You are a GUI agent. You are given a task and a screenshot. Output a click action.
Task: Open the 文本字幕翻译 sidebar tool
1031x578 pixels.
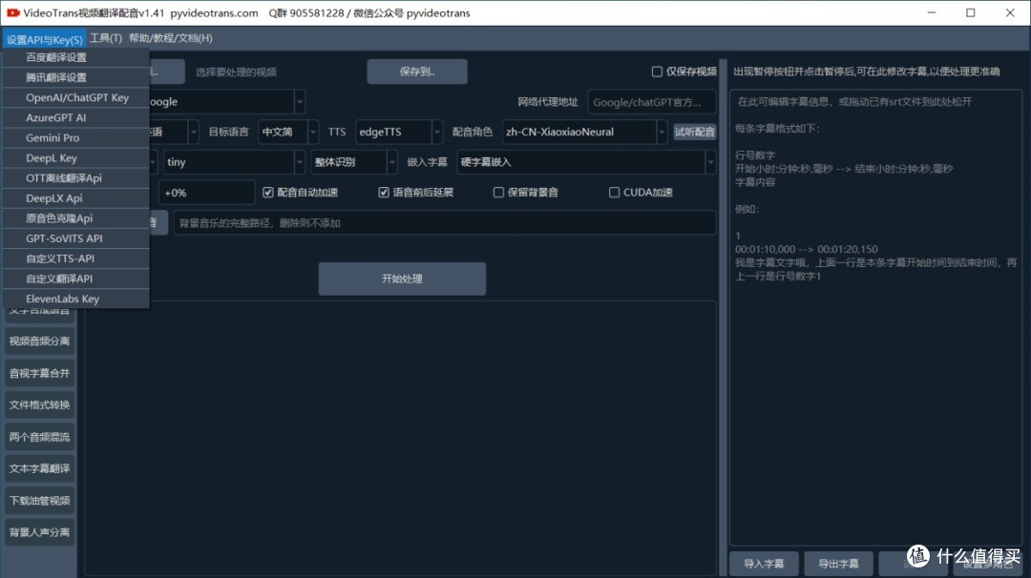[x=39, y=468]
